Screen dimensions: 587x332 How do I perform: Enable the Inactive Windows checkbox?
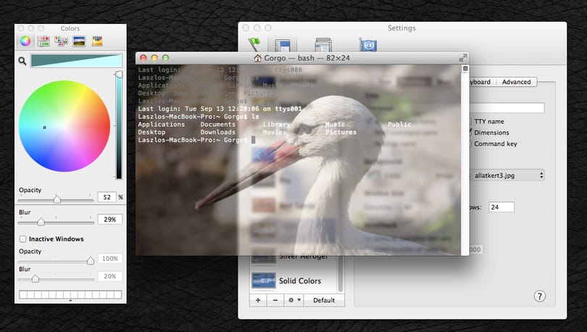[x=23, y=238]
